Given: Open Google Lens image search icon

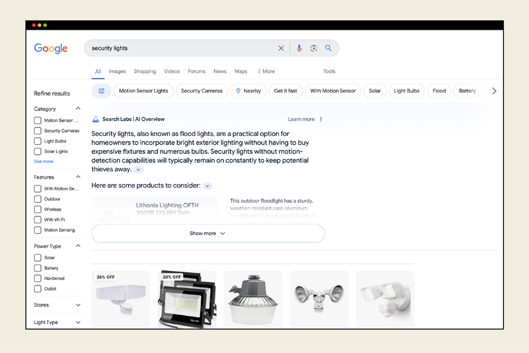Looking at the screenshot, I should click(314, 48).
